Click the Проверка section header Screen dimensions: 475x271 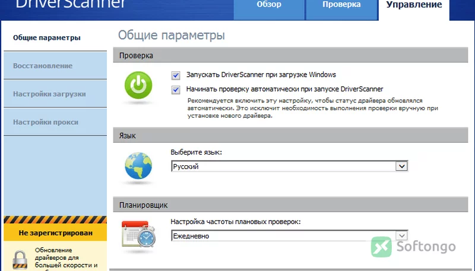290,55
